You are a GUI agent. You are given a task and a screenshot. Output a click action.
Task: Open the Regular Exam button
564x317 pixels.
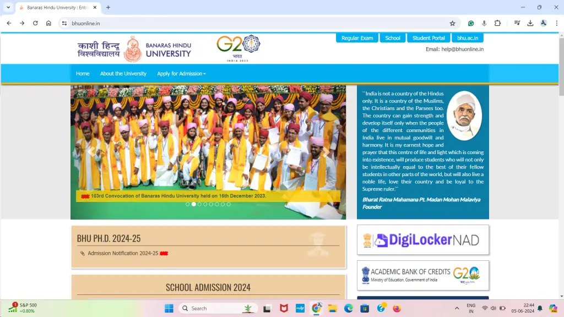357,38
